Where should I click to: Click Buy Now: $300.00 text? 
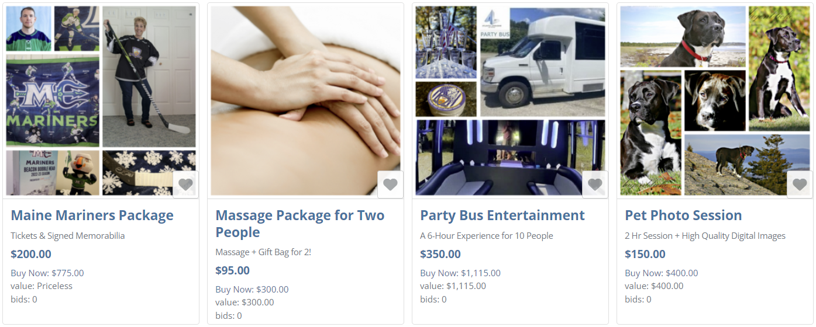tap(252, 289)
